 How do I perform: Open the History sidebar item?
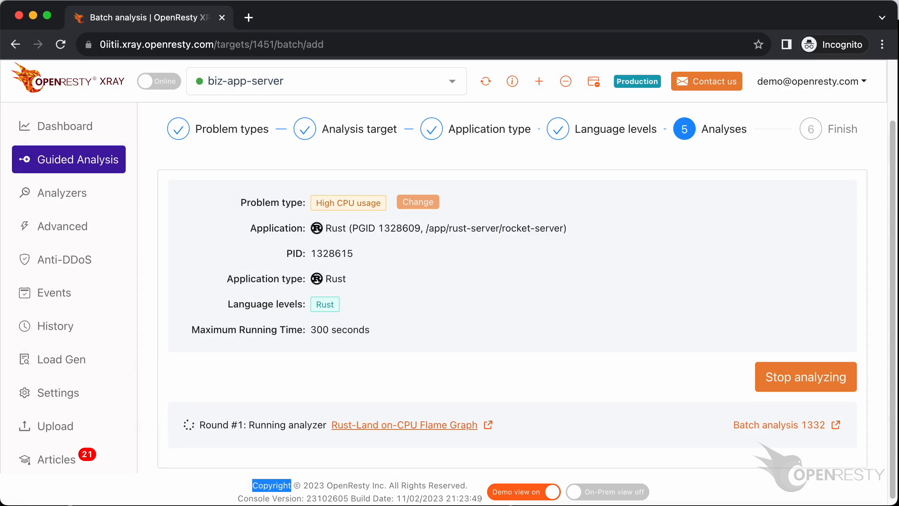click(55, 326)
